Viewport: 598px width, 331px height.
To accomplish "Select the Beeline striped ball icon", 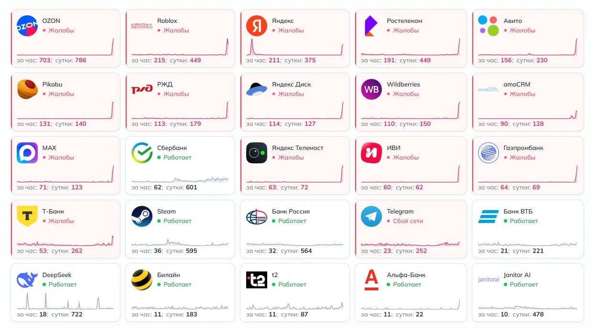I will pyautogui.click(x=142, y=280).
